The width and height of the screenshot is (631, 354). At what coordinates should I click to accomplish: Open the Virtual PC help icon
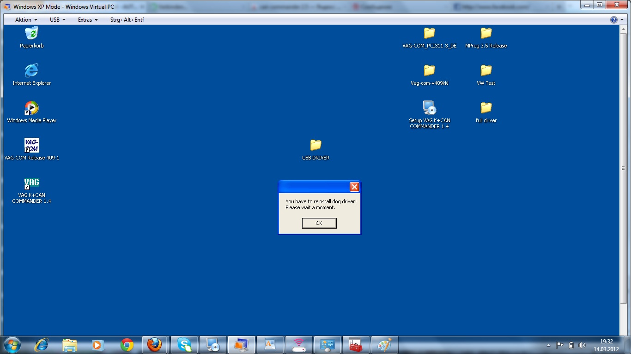[x=613, y=20]
